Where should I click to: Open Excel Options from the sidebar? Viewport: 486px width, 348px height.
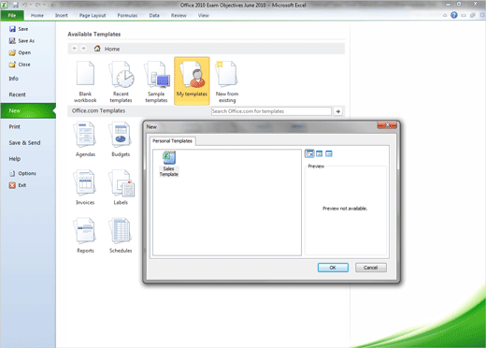pyautogui.click(x=22, y=173)
